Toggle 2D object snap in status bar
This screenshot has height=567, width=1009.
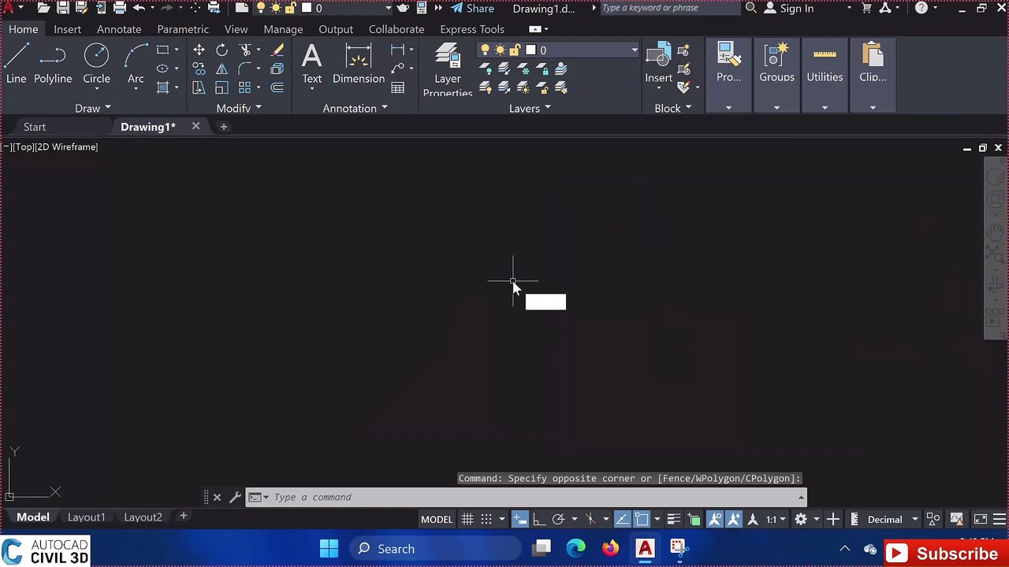[x=642, y=519]
